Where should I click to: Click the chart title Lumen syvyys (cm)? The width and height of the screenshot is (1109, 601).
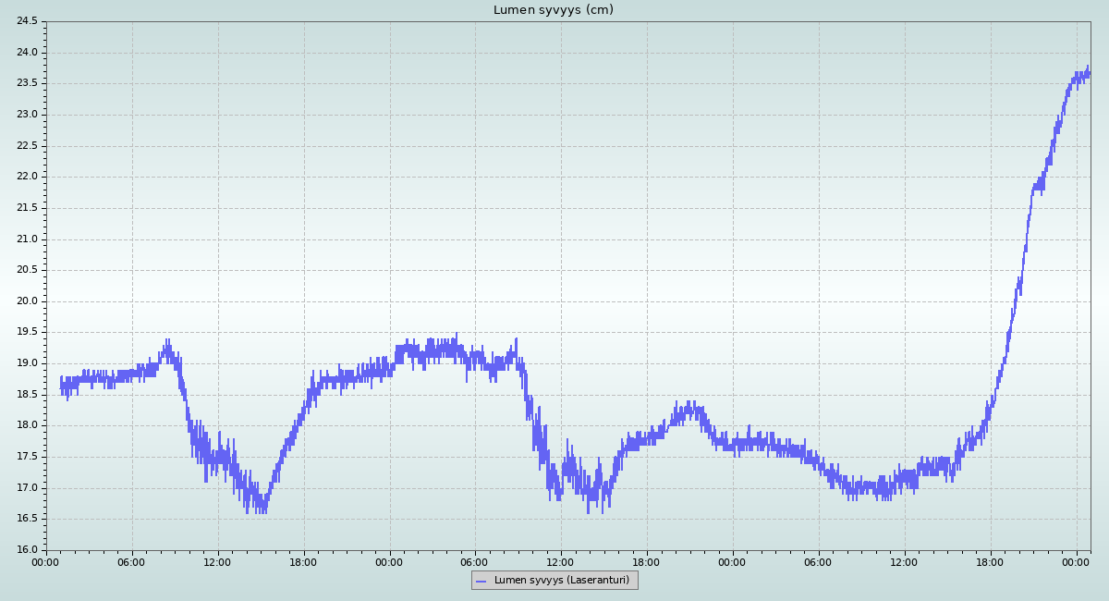(553, 10)
